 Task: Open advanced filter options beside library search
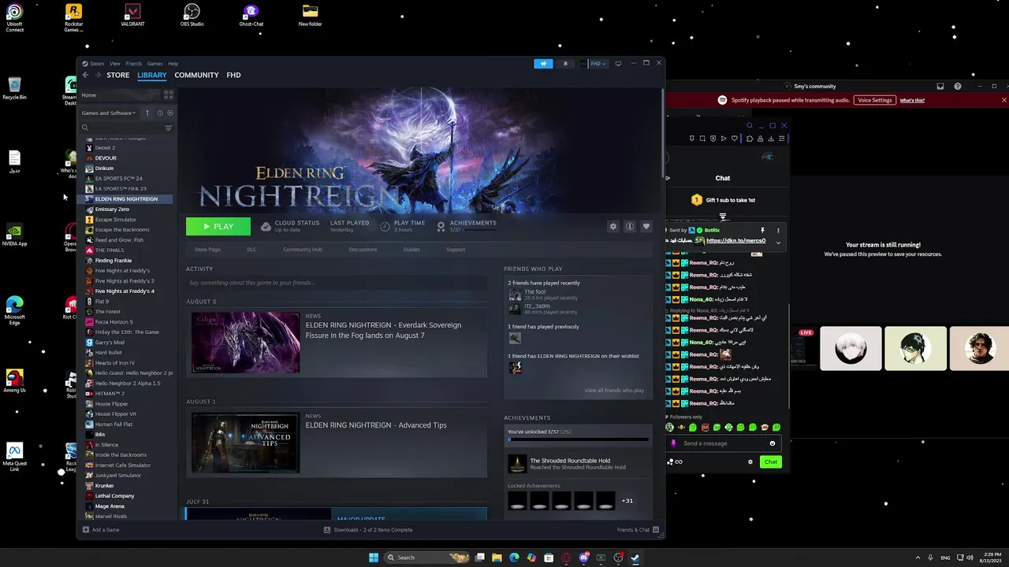(169, 128)
